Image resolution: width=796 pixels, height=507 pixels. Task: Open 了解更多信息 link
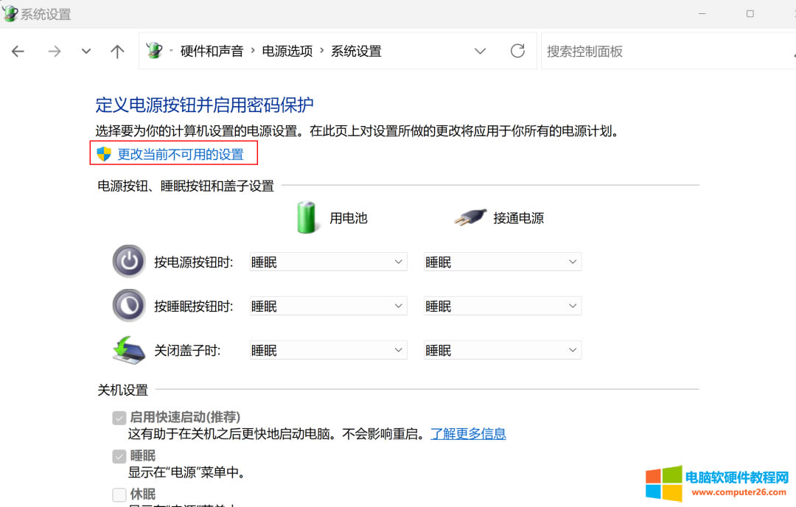468,434
